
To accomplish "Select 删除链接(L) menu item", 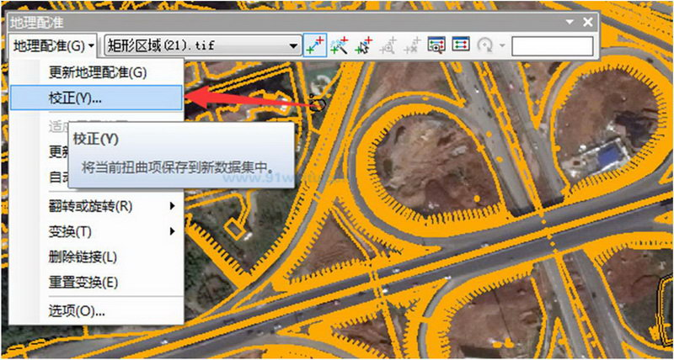I will click(97, 257).
